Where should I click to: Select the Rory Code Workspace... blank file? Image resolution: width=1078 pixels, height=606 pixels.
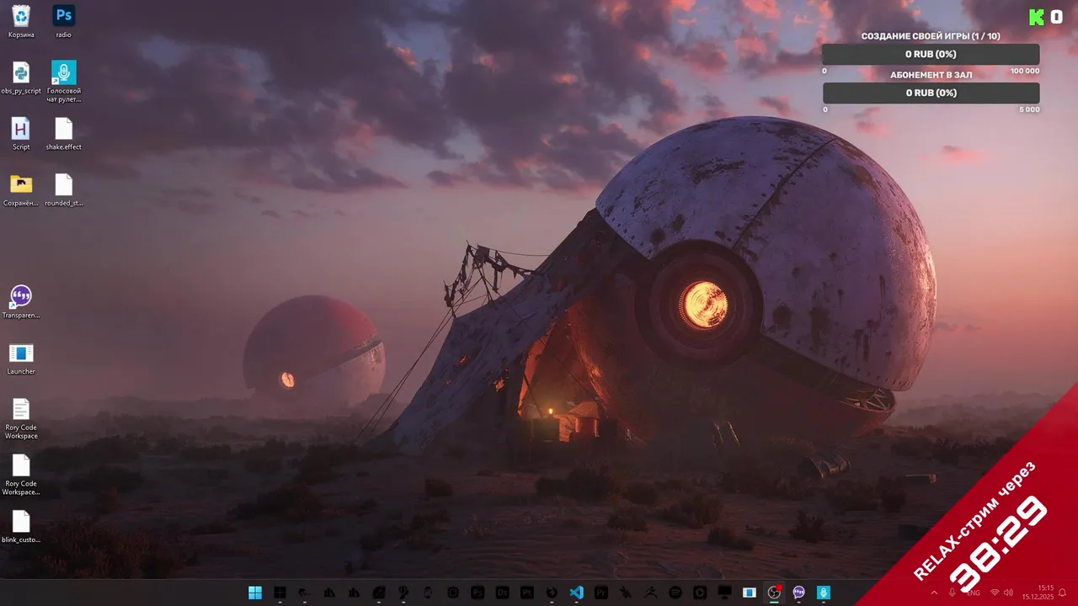[21, 475]
